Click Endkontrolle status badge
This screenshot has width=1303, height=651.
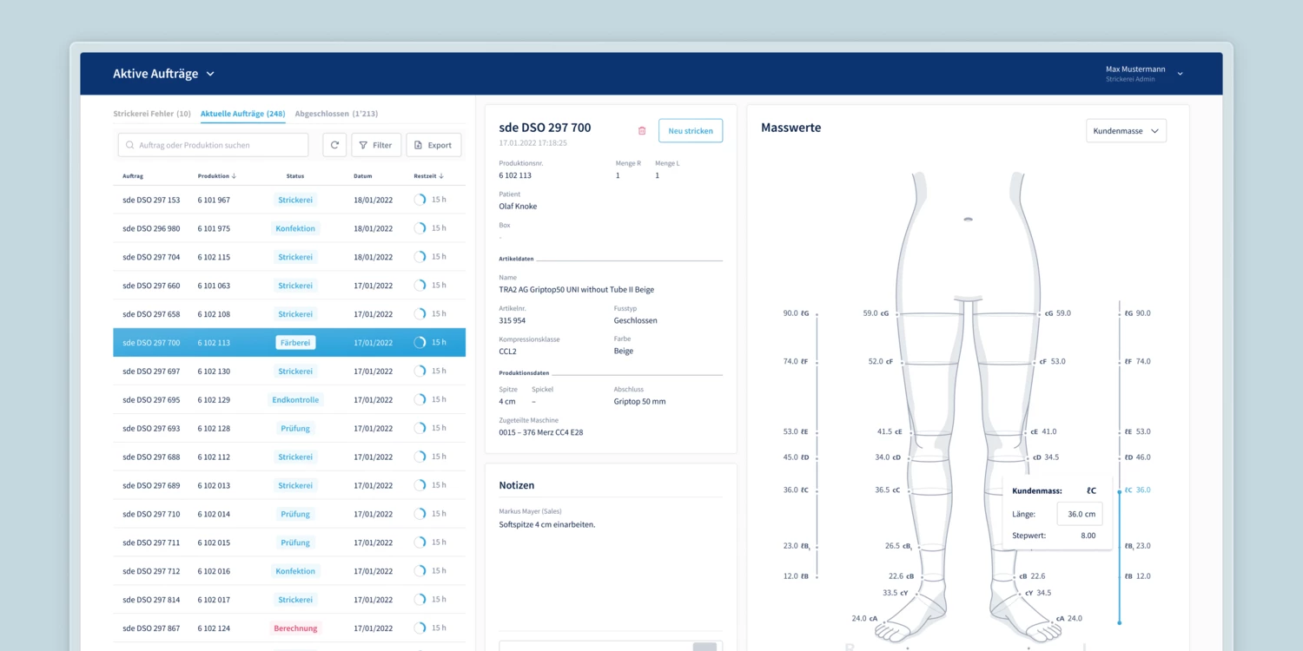pyautogui.click(x=295, y=400)
